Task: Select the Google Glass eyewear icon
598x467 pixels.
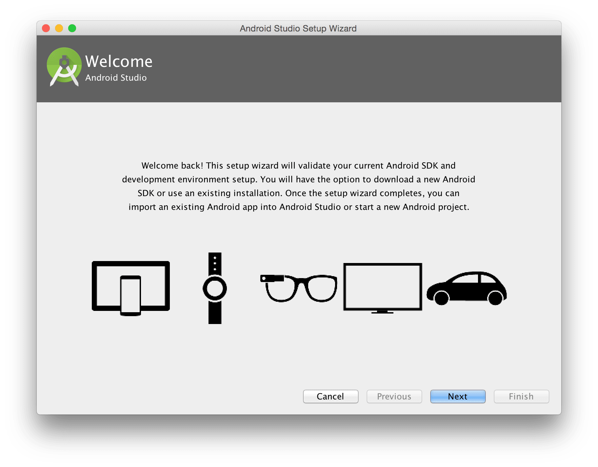Action: 299,288
